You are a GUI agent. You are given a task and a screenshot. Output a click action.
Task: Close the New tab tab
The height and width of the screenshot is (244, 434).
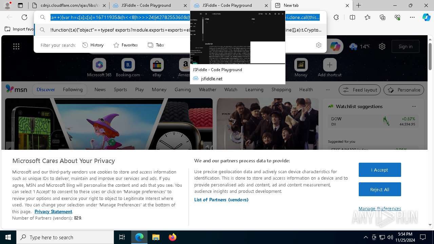pyautogui.click(x=347, y=5)
